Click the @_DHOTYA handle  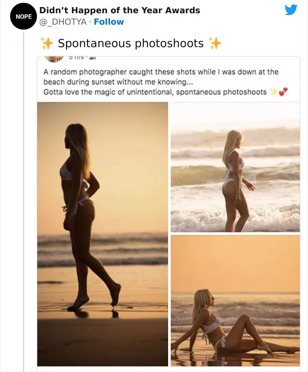62,22
